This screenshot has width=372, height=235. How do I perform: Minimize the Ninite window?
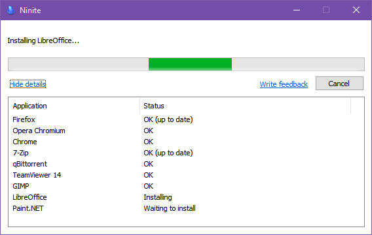click(297, 10)
